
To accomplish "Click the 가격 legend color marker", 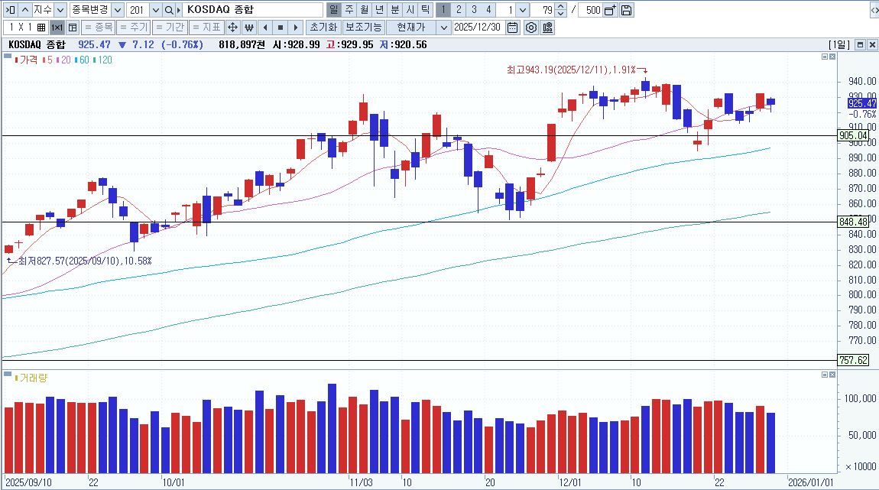I will 16,60.
